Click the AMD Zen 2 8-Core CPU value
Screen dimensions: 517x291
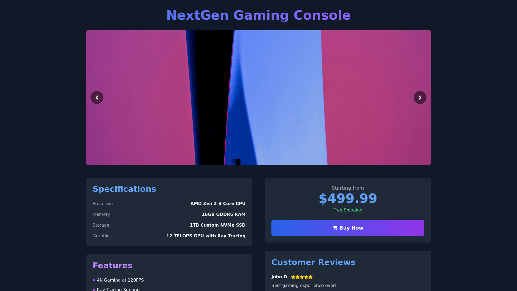coord(218,204)
